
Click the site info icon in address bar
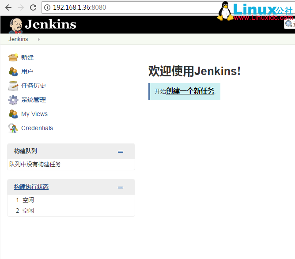tap(47, 8)
